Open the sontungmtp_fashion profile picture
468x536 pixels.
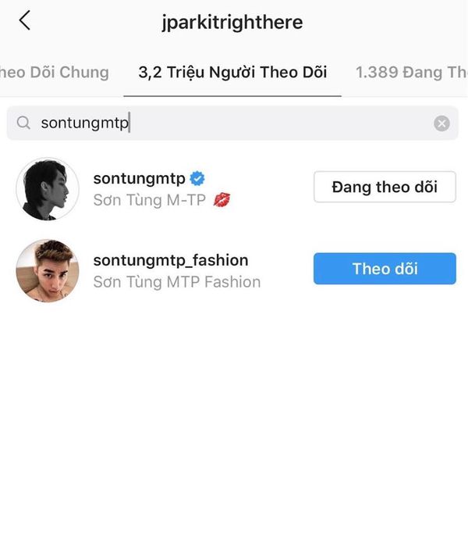[x=48, y=270]
